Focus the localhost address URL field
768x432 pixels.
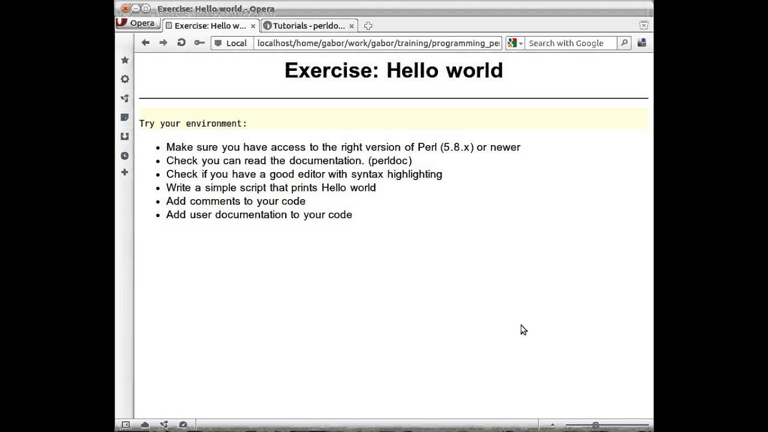pos(378,43)
